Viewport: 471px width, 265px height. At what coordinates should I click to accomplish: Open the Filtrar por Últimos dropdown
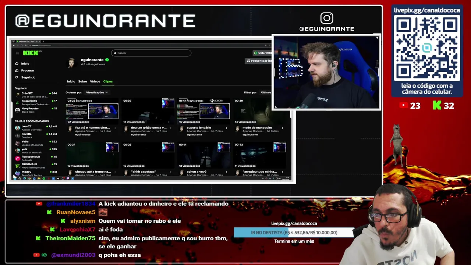[266, 92]
